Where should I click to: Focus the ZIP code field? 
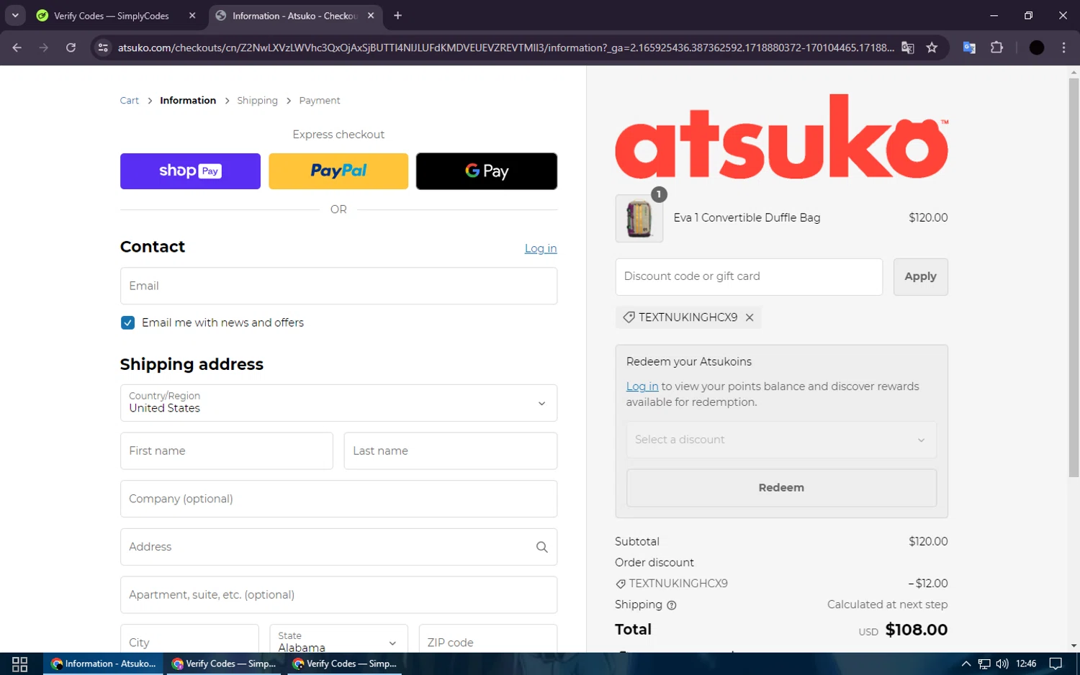point(488,639)
